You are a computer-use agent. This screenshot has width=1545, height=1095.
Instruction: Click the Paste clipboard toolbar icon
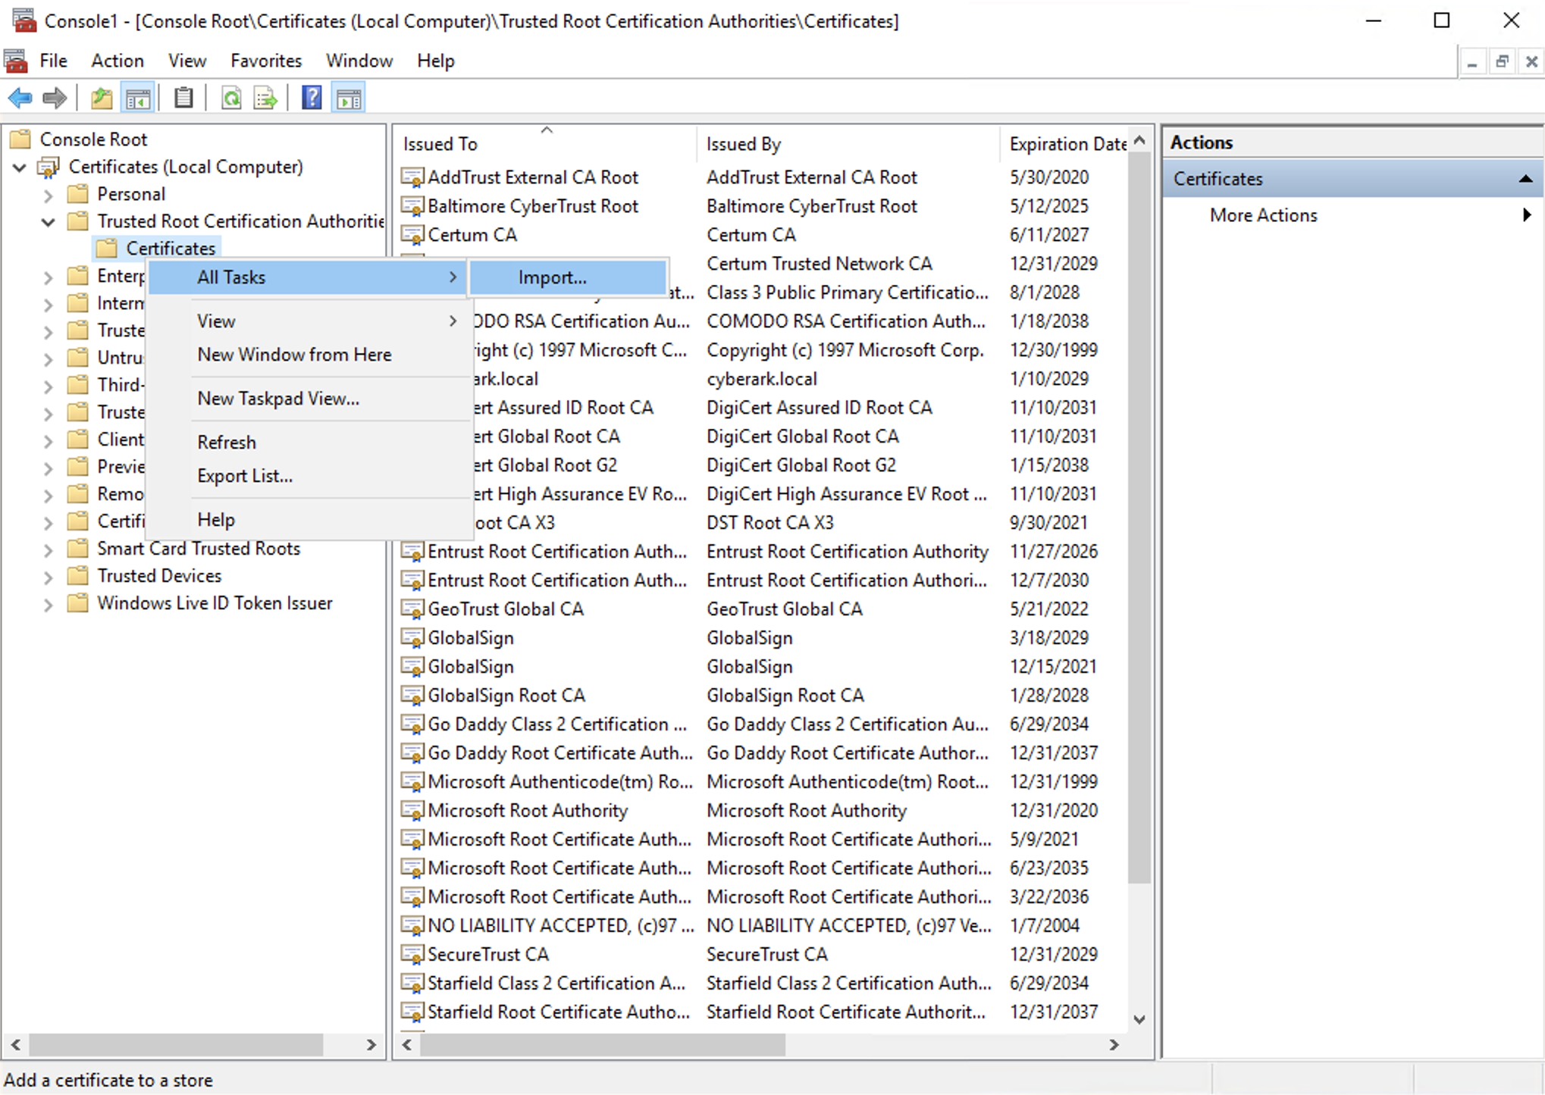183,98
